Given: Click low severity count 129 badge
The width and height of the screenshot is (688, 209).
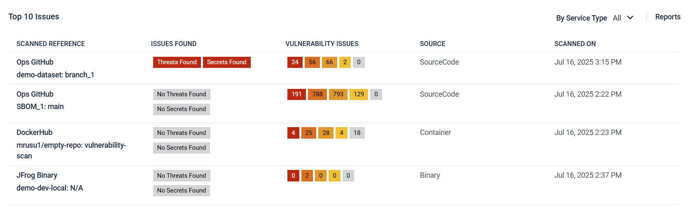Looking at the screenshot, I should click(x=359, y=94).
